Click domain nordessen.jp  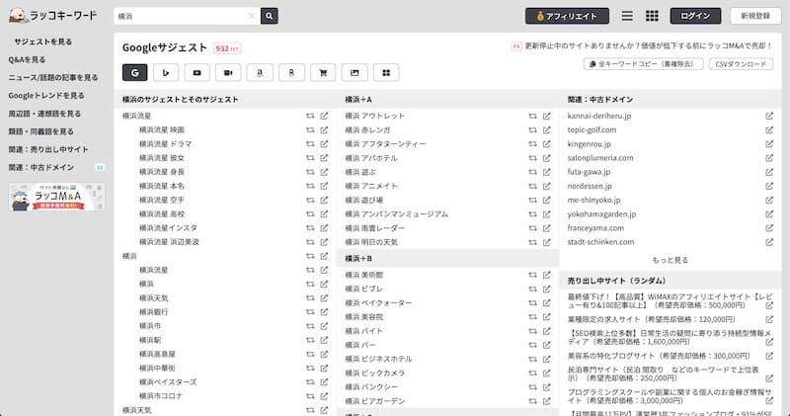tap(590, 186)
